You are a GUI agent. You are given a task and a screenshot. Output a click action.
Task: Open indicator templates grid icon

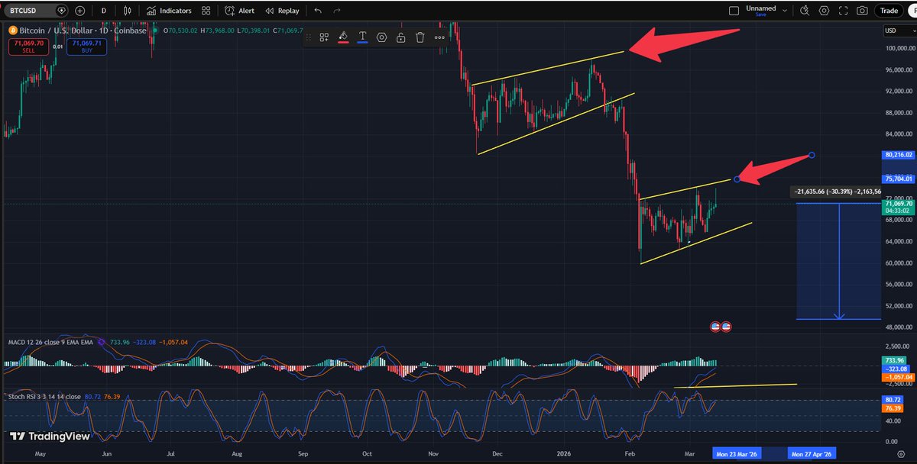click(x=205, y=11)
